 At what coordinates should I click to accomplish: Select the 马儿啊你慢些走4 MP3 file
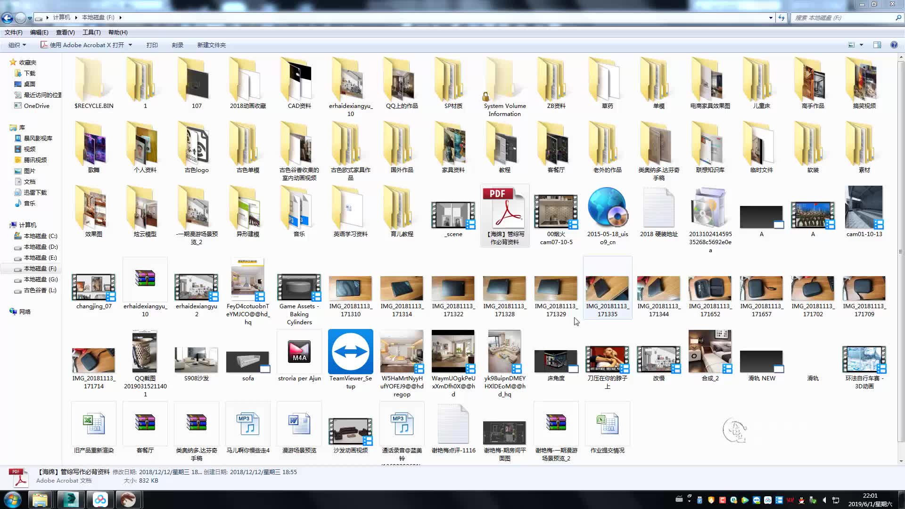pos(247,424)
